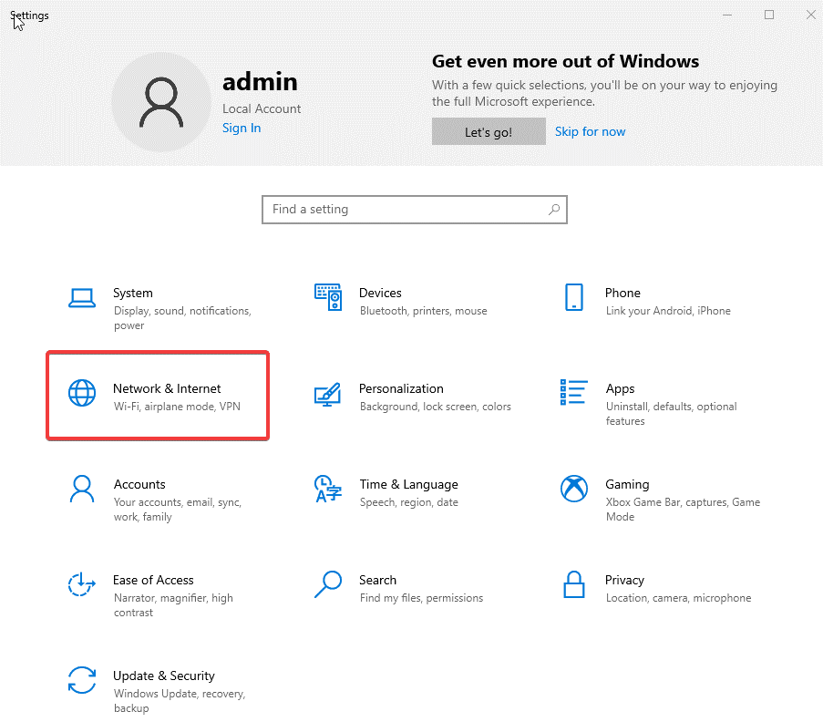Image resolution: width=823 pixels, height=722 pixels.
Task: Open Time & Language icon
Action: (327, 489)
